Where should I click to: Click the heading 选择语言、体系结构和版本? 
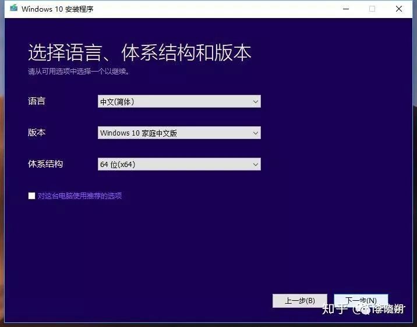point(140,52)
